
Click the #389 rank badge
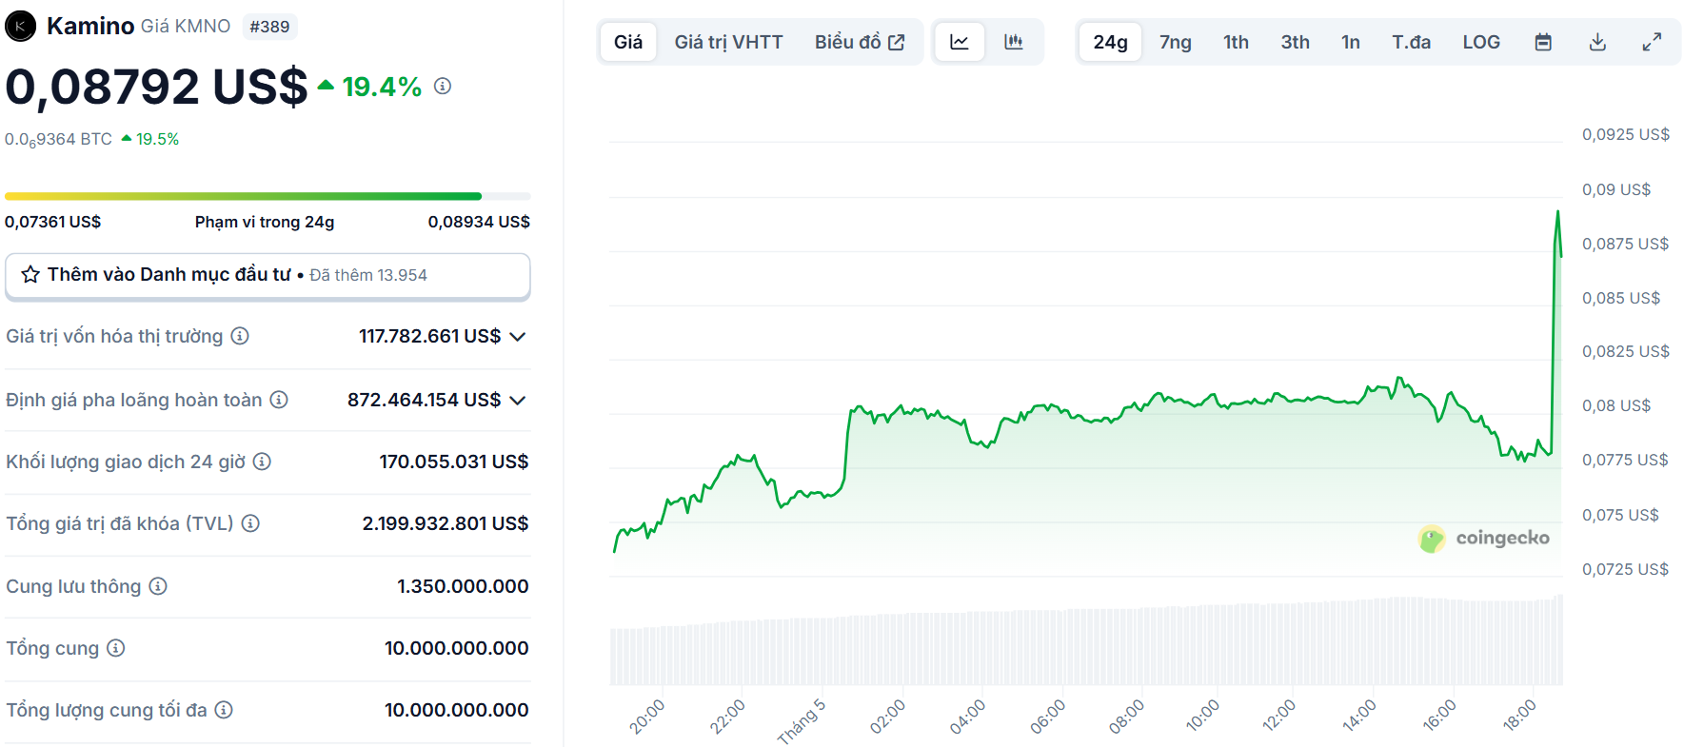(269, 27)
